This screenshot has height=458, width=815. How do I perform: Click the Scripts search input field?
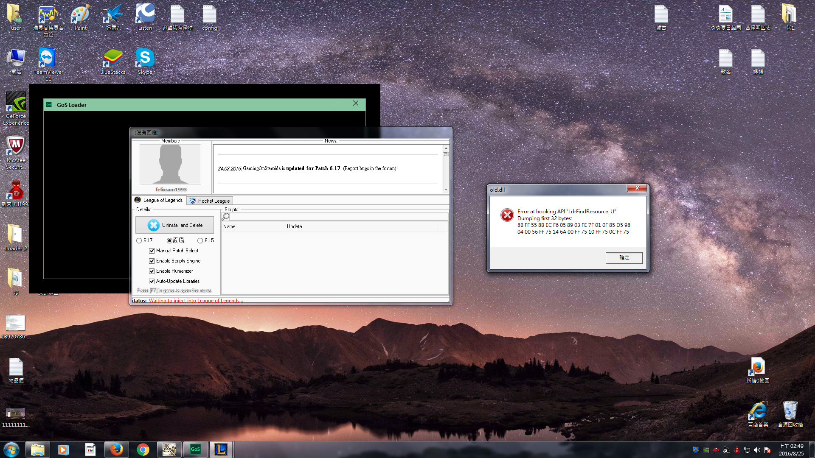338,217
